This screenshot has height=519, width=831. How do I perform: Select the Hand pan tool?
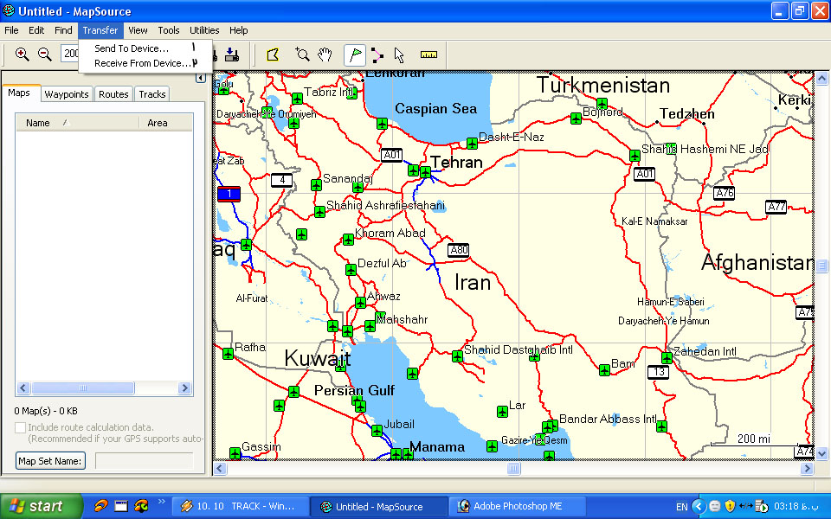coord(325,54)
